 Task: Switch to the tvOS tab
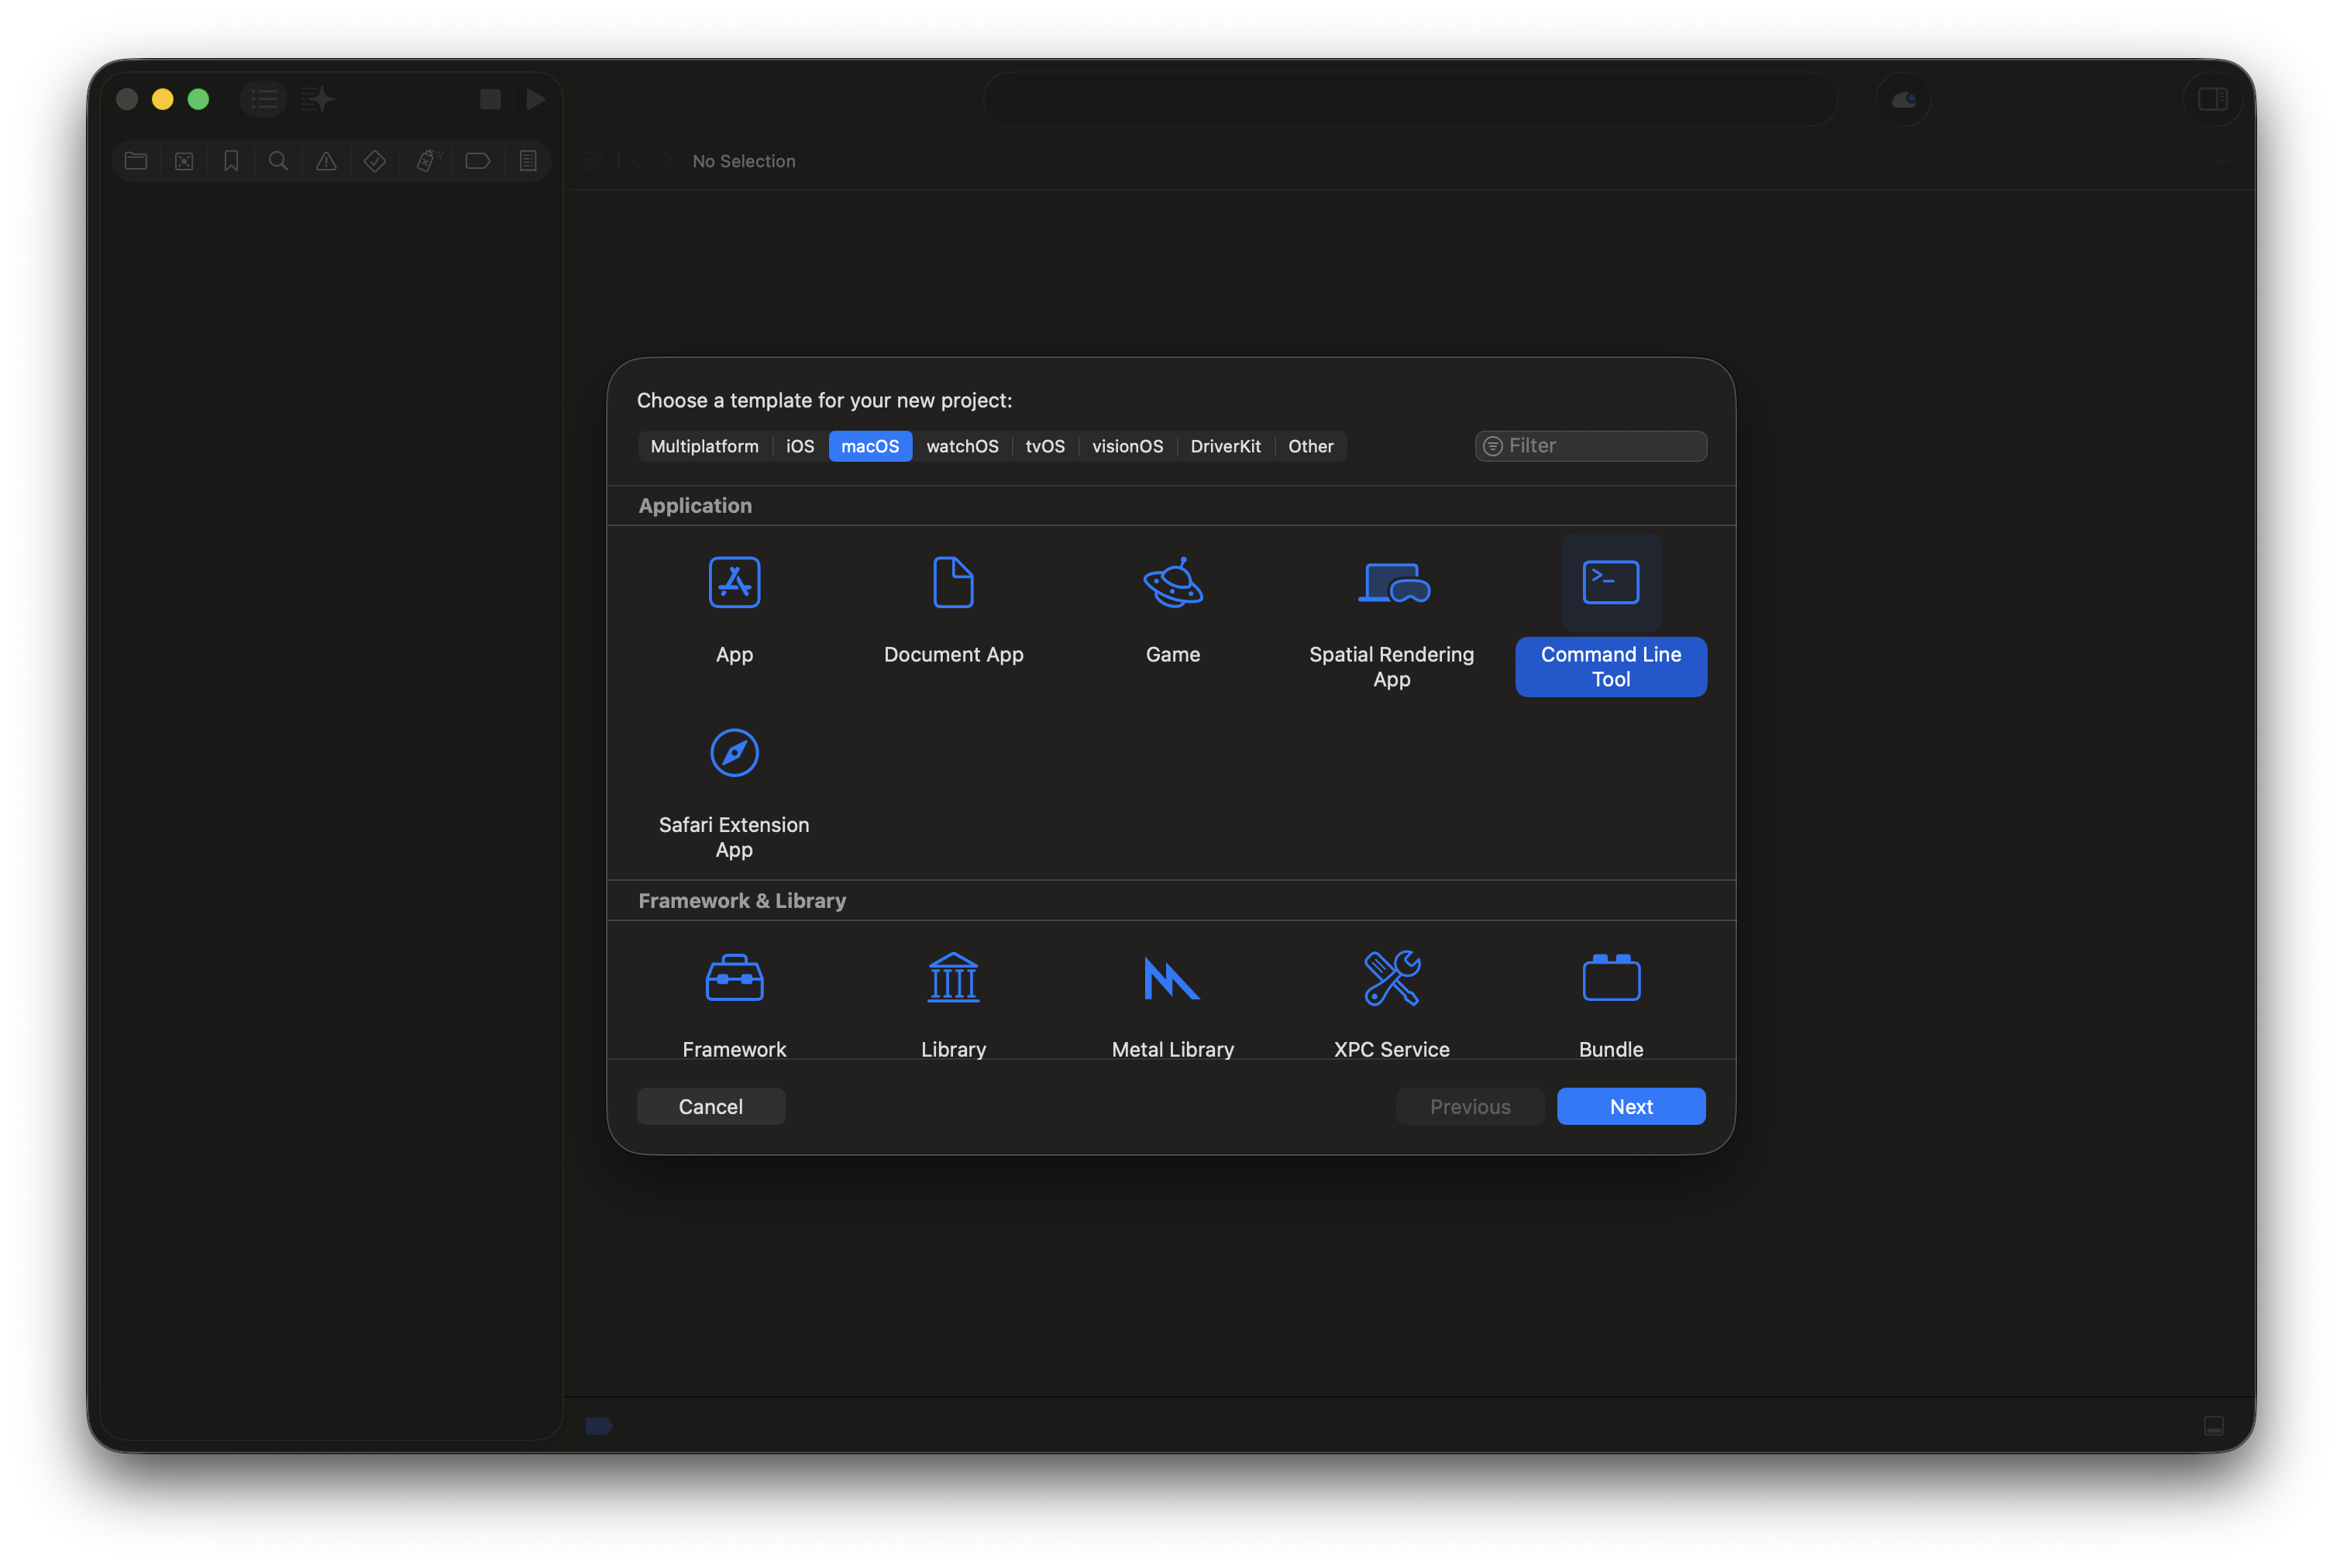pyautogui.click(x=1045, y=446)
